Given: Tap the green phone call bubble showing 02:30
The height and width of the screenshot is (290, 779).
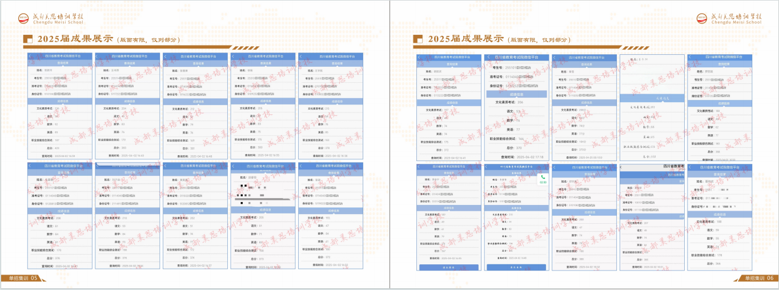Looking at the screenshot, I should pos(542,179).
